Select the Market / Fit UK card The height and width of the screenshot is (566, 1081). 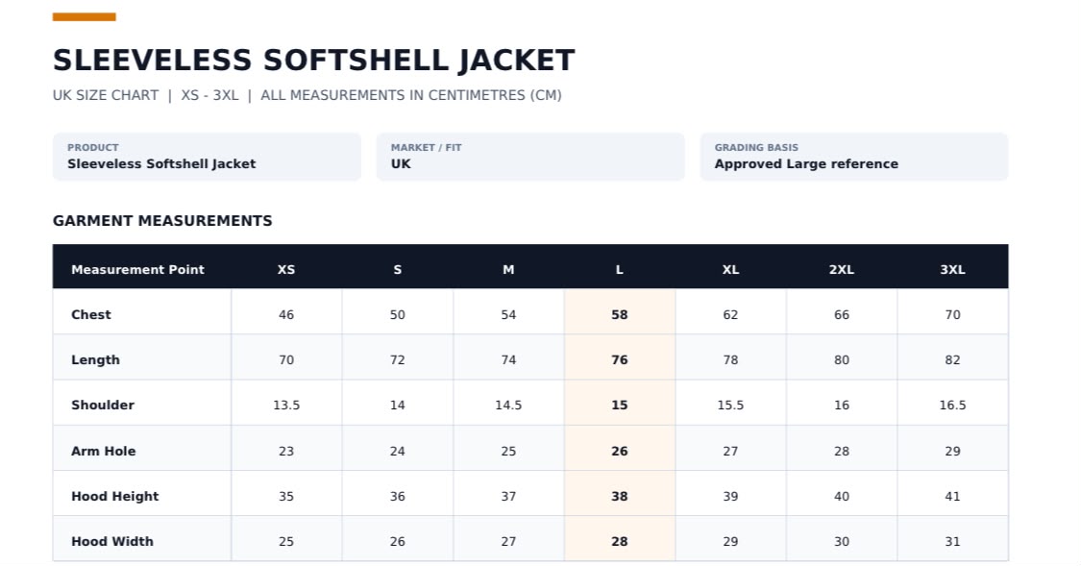pos(530,157)
